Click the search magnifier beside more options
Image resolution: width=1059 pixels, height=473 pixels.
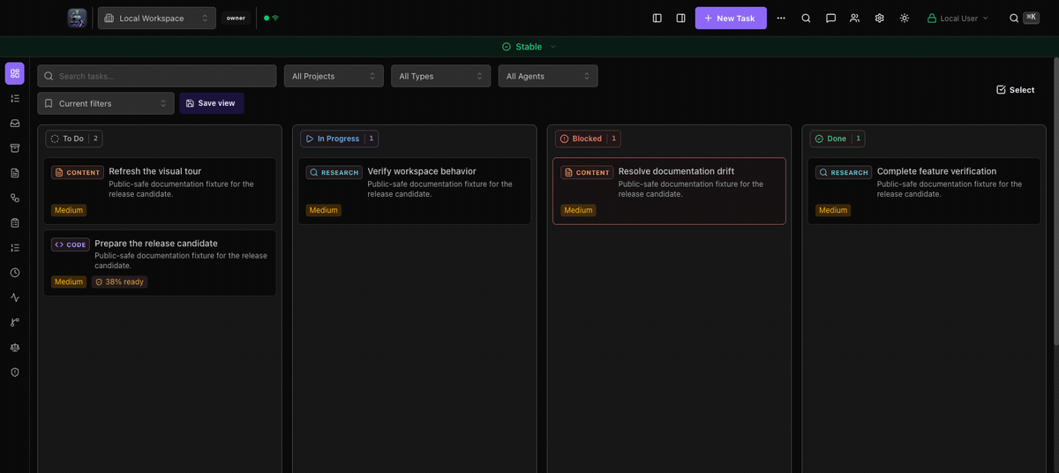coord(806,18)
